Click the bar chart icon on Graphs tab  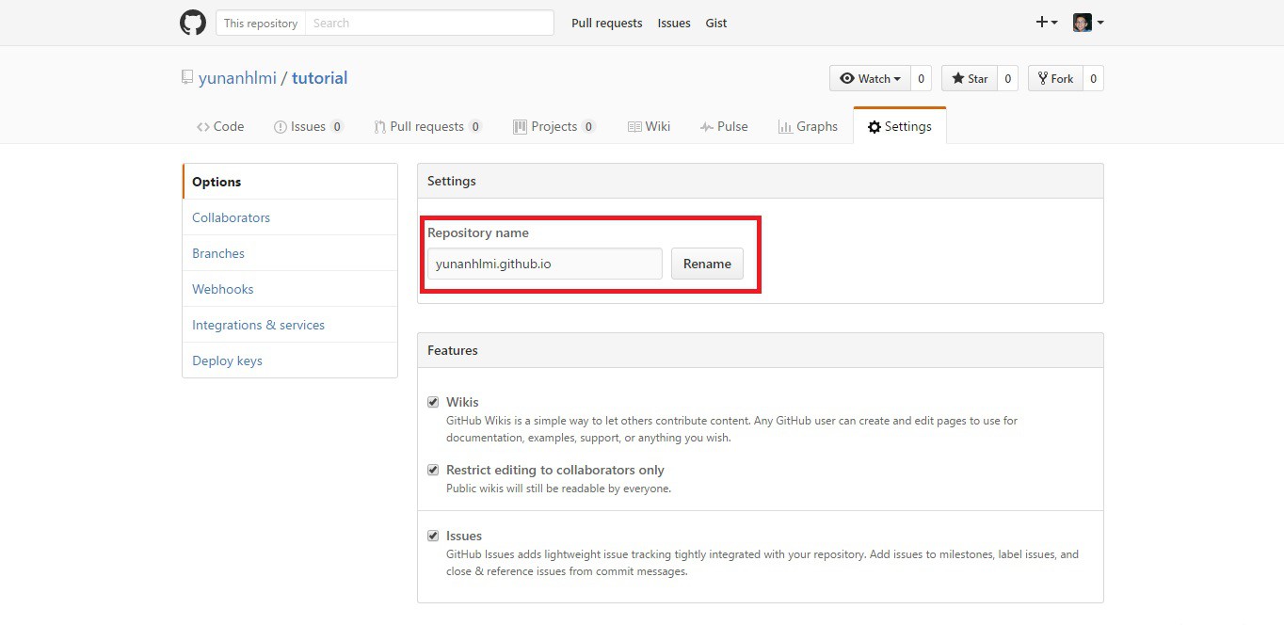click(x=785, y=127)
